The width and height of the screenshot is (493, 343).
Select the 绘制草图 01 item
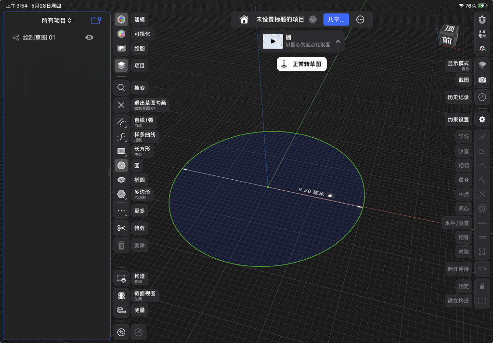[39, 38]
